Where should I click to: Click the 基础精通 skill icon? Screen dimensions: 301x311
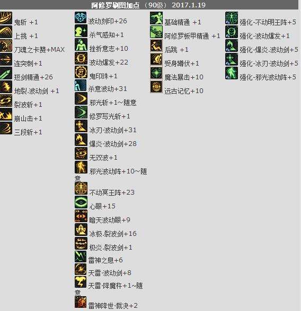(156, 18)
